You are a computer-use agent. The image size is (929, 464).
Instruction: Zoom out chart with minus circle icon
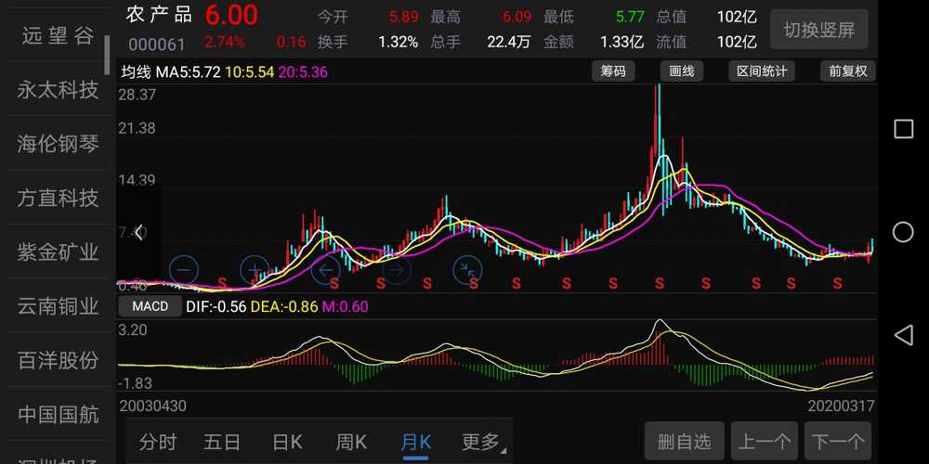(x=184, y=270)
